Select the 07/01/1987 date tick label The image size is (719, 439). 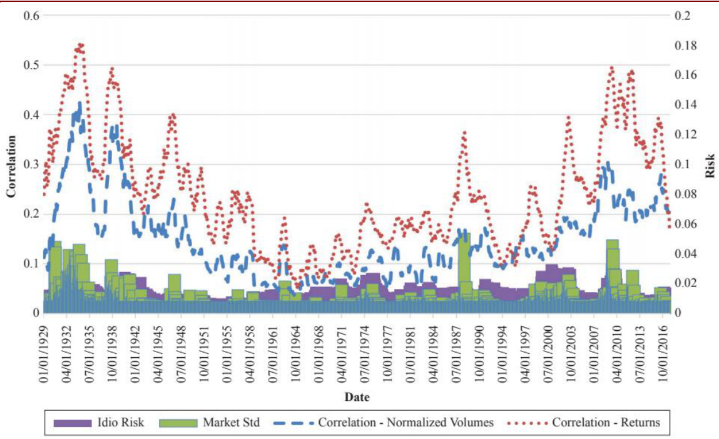pos(456,351)
